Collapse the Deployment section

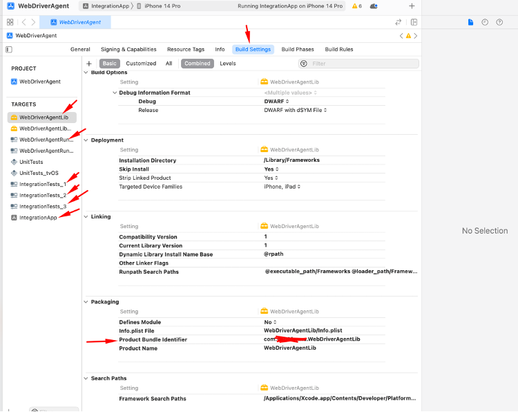(x=86, y=140)
